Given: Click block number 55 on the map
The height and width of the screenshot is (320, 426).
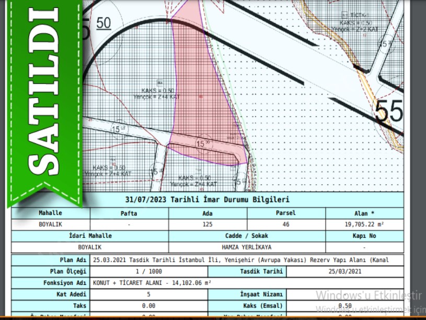Looking at the screenshot, I should pos(389,112).
